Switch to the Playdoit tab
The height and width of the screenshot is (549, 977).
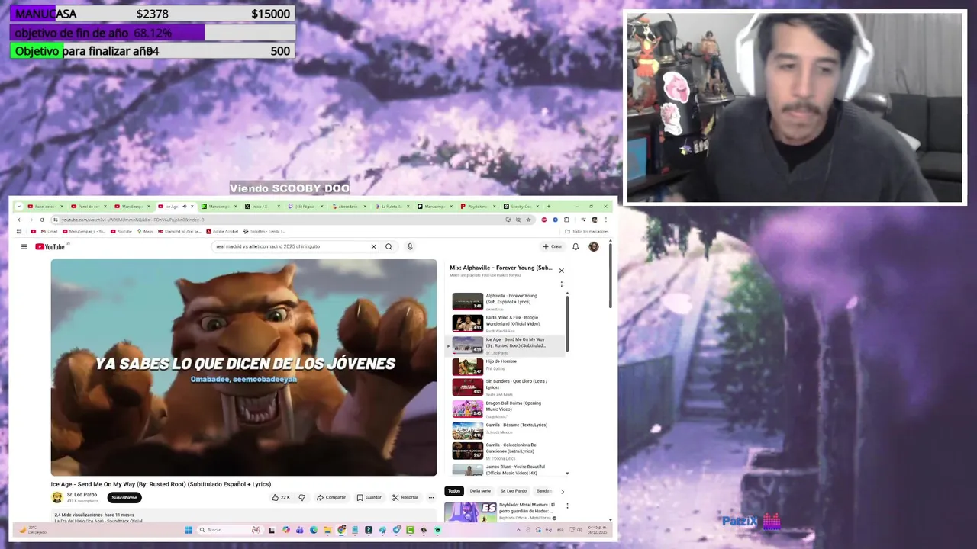pyautogui.click(x=479, y=207)
